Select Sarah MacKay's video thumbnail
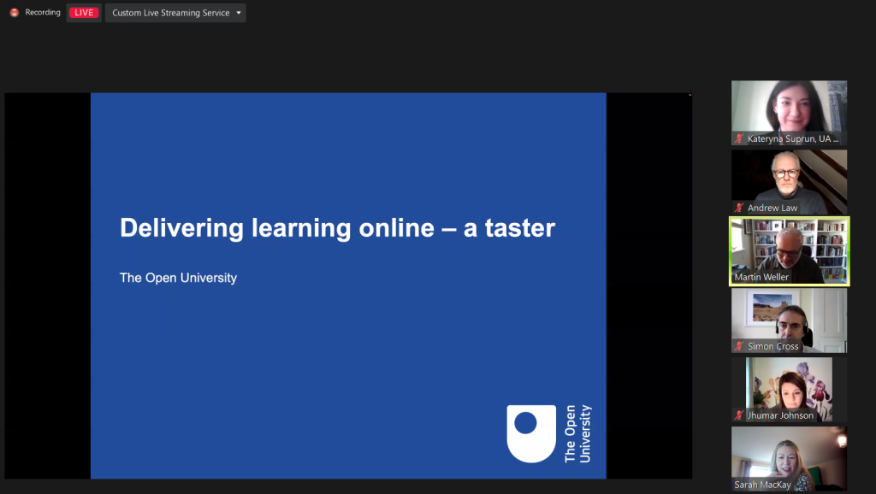The image size is (876, 494). click(789, 459)
